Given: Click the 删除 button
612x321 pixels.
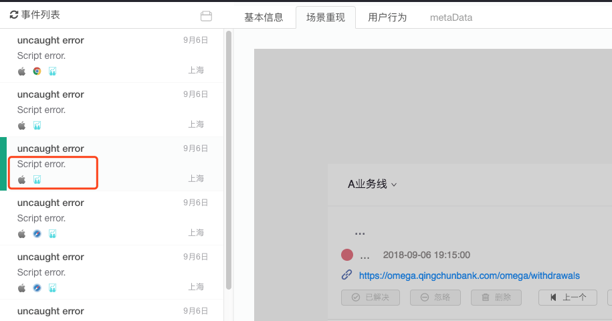Looking at the screenshot, I should (496, 297).
